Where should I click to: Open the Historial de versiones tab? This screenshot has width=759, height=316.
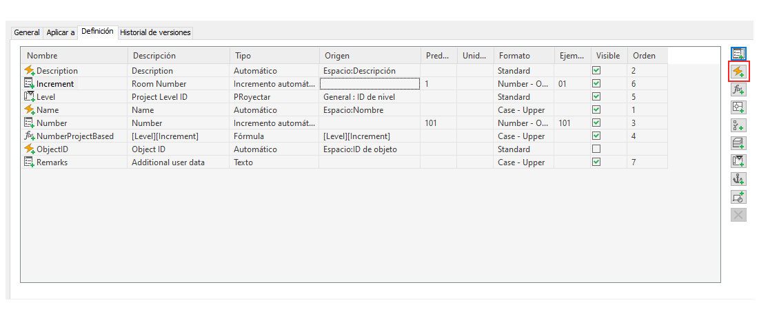(x=155, y=32)
